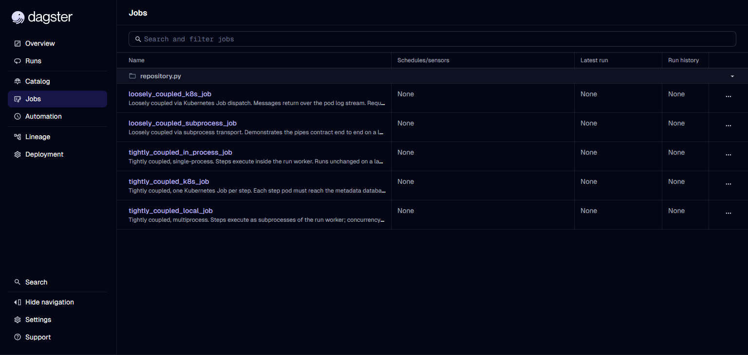Click Run history None for tightly_coupled_local_job
The height and width of the screenshot is (355, 748).
pyautogui.click(x=676, y=211)
